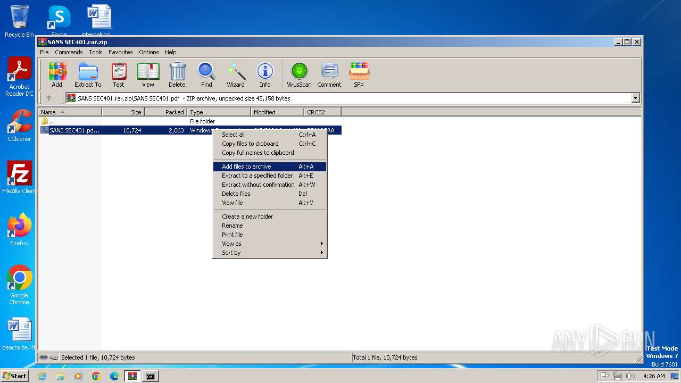This screenshot has width=681, height=383.
Task: Open the File menu
Action: [x=44, y=52]
